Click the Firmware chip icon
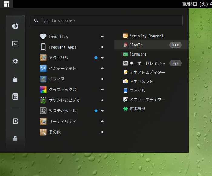 point(125,54)
